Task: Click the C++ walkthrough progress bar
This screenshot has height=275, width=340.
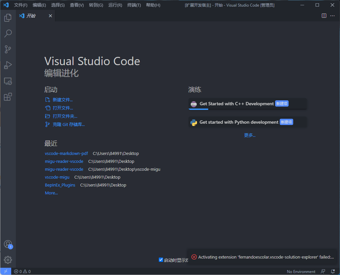Action: click(198, 109)
